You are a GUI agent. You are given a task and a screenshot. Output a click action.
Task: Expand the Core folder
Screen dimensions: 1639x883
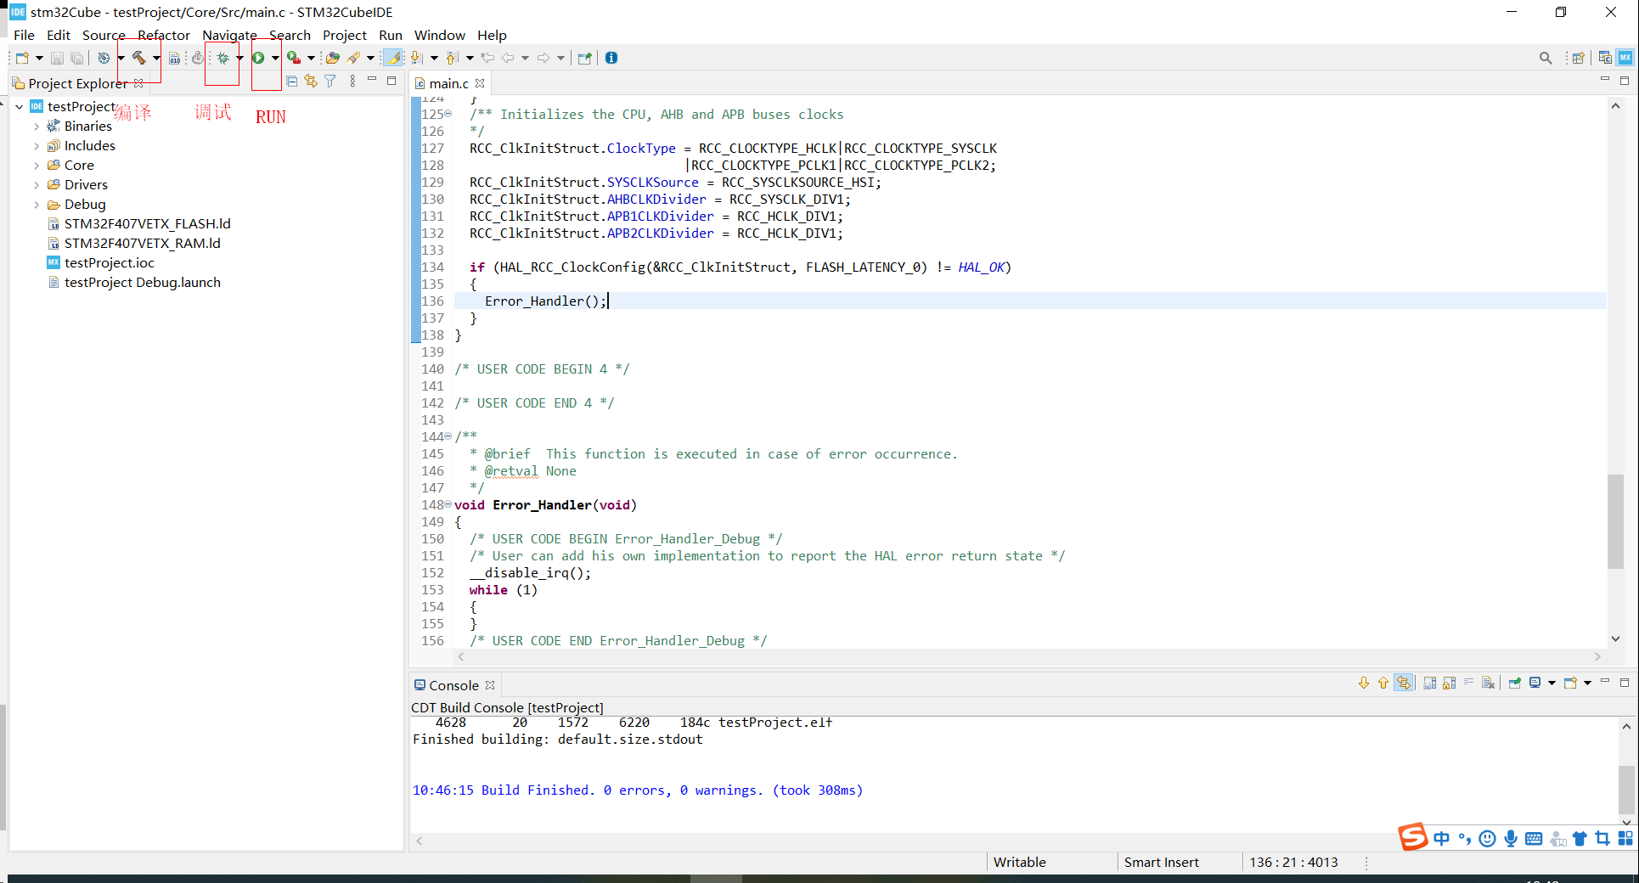(37, 165)
